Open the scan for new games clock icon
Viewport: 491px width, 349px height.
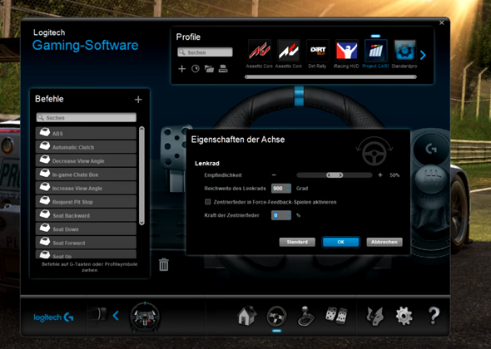pyautogui.click(x=196, y=69)
